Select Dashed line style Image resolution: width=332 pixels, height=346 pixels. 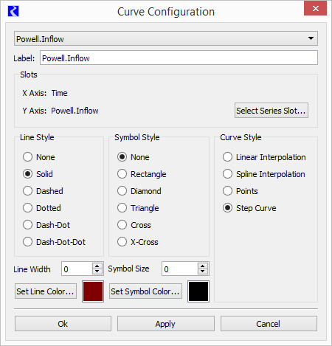pyautogui.click(x=43, y=191)
